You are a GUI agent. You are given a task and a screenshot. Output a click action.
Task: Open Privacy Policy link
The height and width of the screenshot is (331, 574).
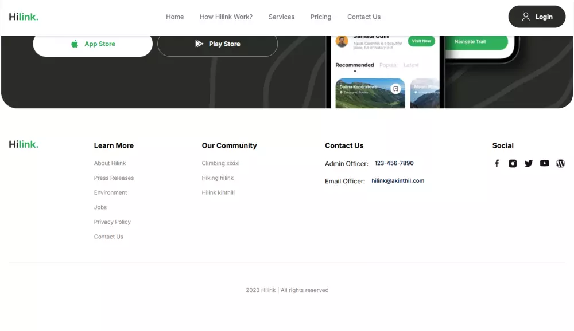tap(112, 222)
